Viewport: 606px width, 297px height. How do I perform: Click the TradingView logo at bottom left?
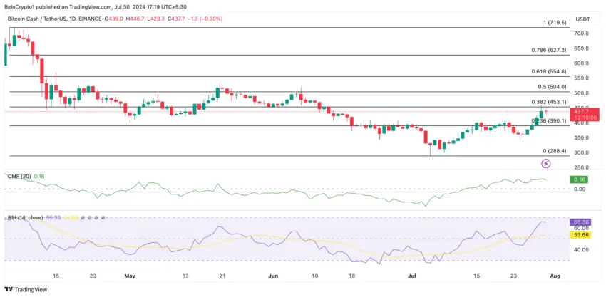pyautogui.click(x=26, y=289)
